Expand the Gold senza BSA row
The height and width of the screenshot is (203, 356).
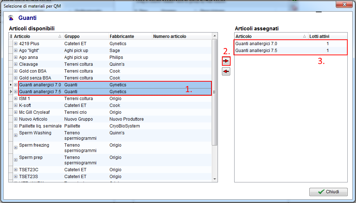pos(16,78)
